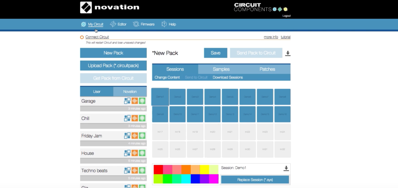
Task: Select the Demo12 session pad
Action: 213,114
